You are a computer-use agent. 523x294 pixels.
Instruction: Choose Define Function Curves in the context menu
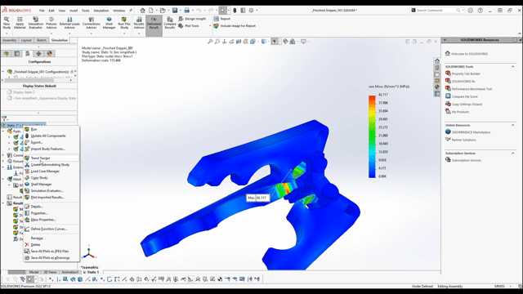click(51, 229)
